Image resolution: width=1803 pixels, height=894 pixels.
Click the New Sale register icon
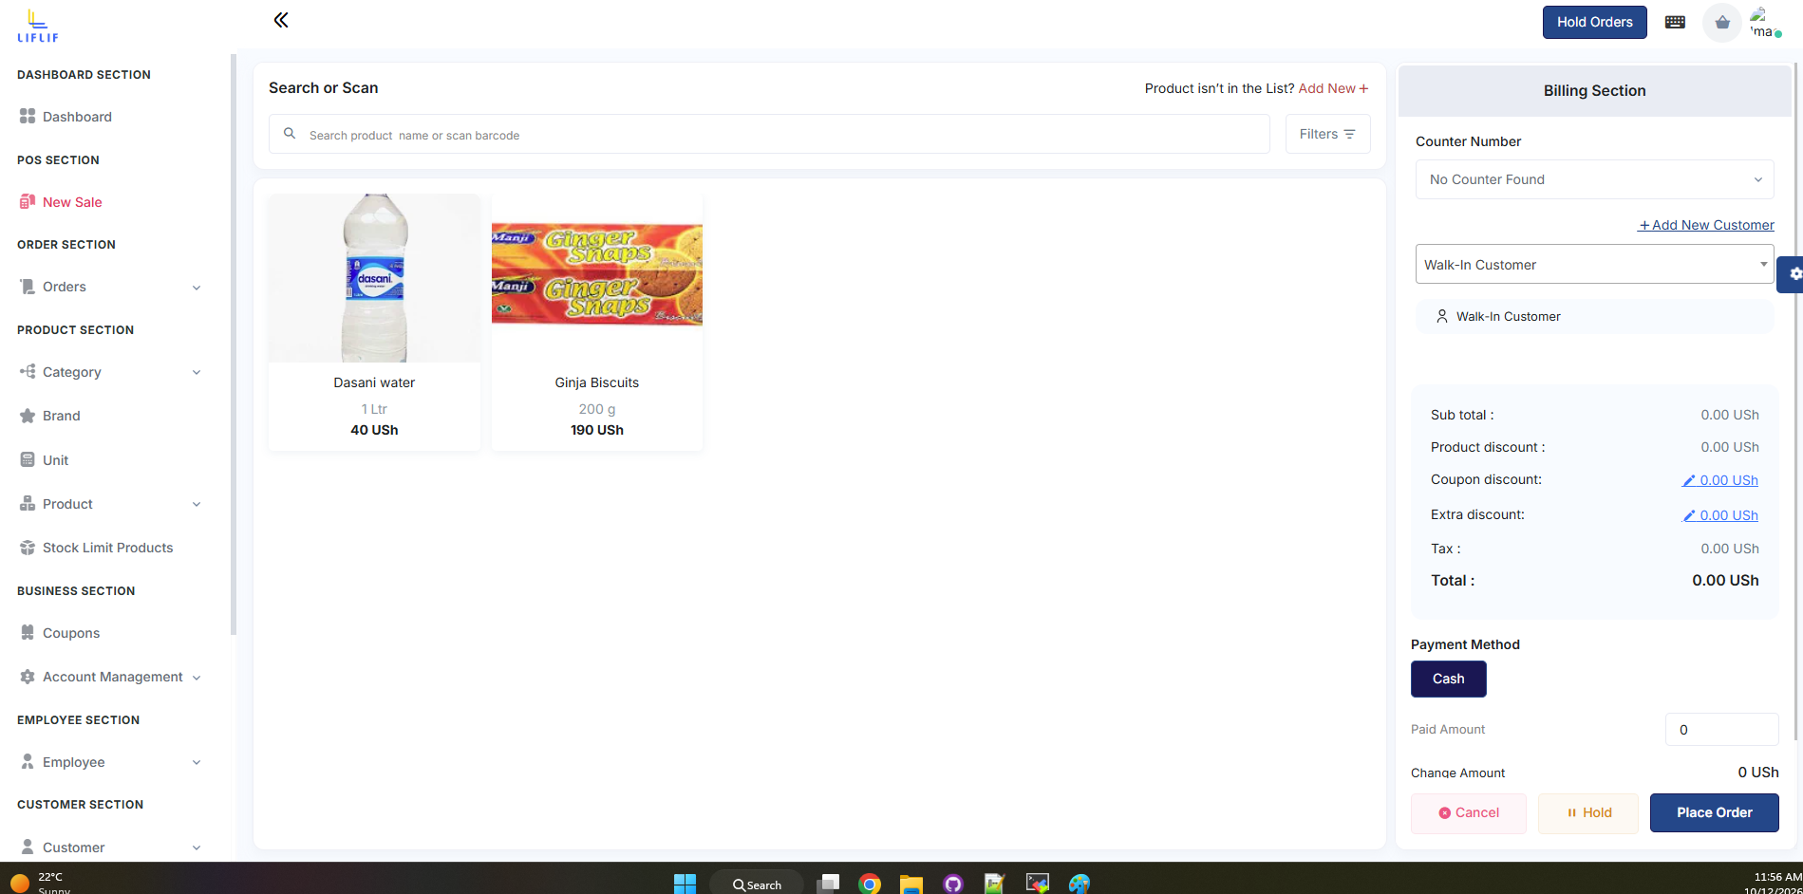click(28, 201)
